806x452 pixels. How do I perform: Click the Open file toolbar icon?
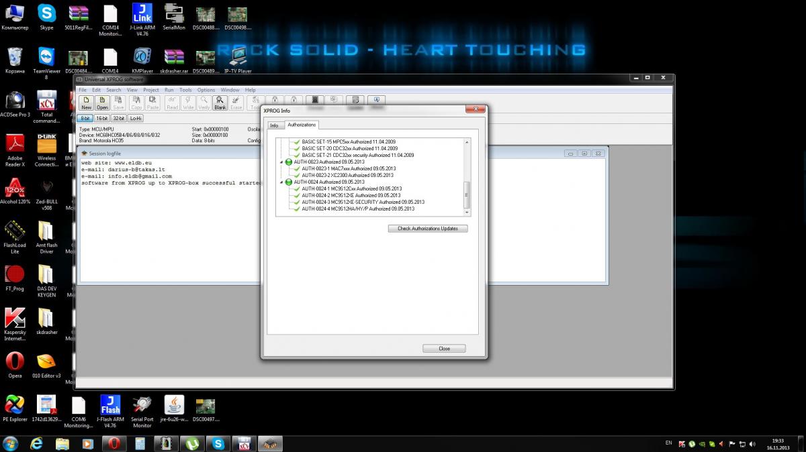coord(102,103)
